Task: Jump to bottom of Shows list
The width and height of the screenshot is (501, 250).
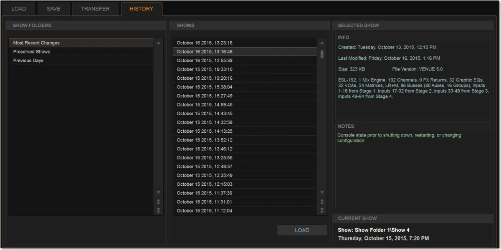Action: pos(322,211)
